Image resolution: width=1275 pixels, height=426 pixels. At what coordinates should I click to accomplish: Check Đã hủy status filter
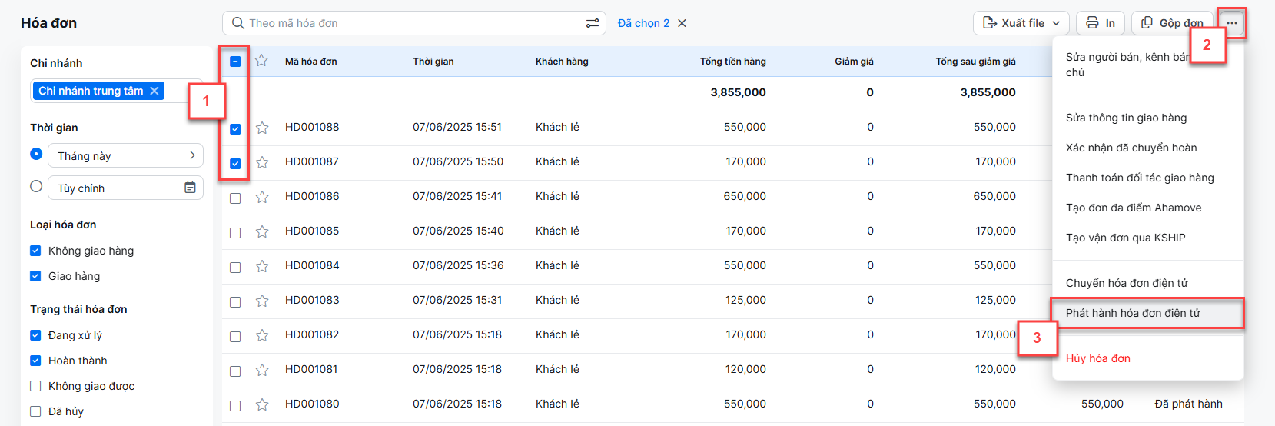pyautogui.click(x=35, y=411)
